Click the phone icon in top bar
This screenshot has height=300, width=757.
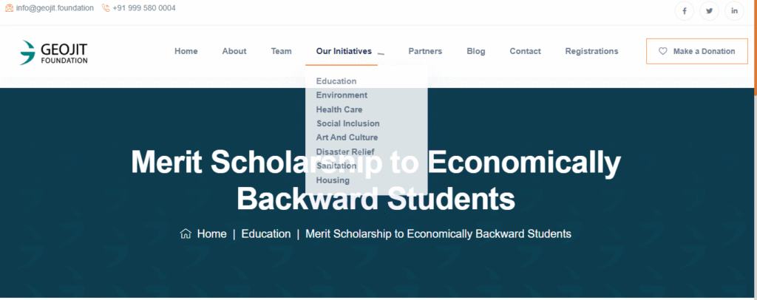(106, 8)
